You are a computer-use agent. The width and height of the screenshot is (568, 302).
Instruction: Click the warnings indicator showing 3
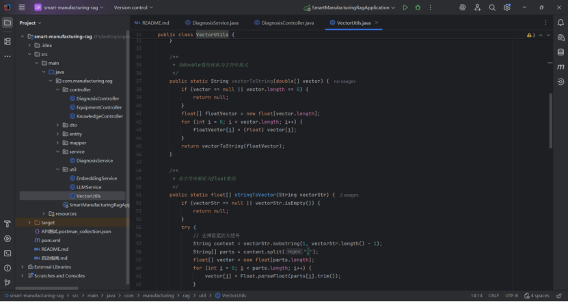530,35
